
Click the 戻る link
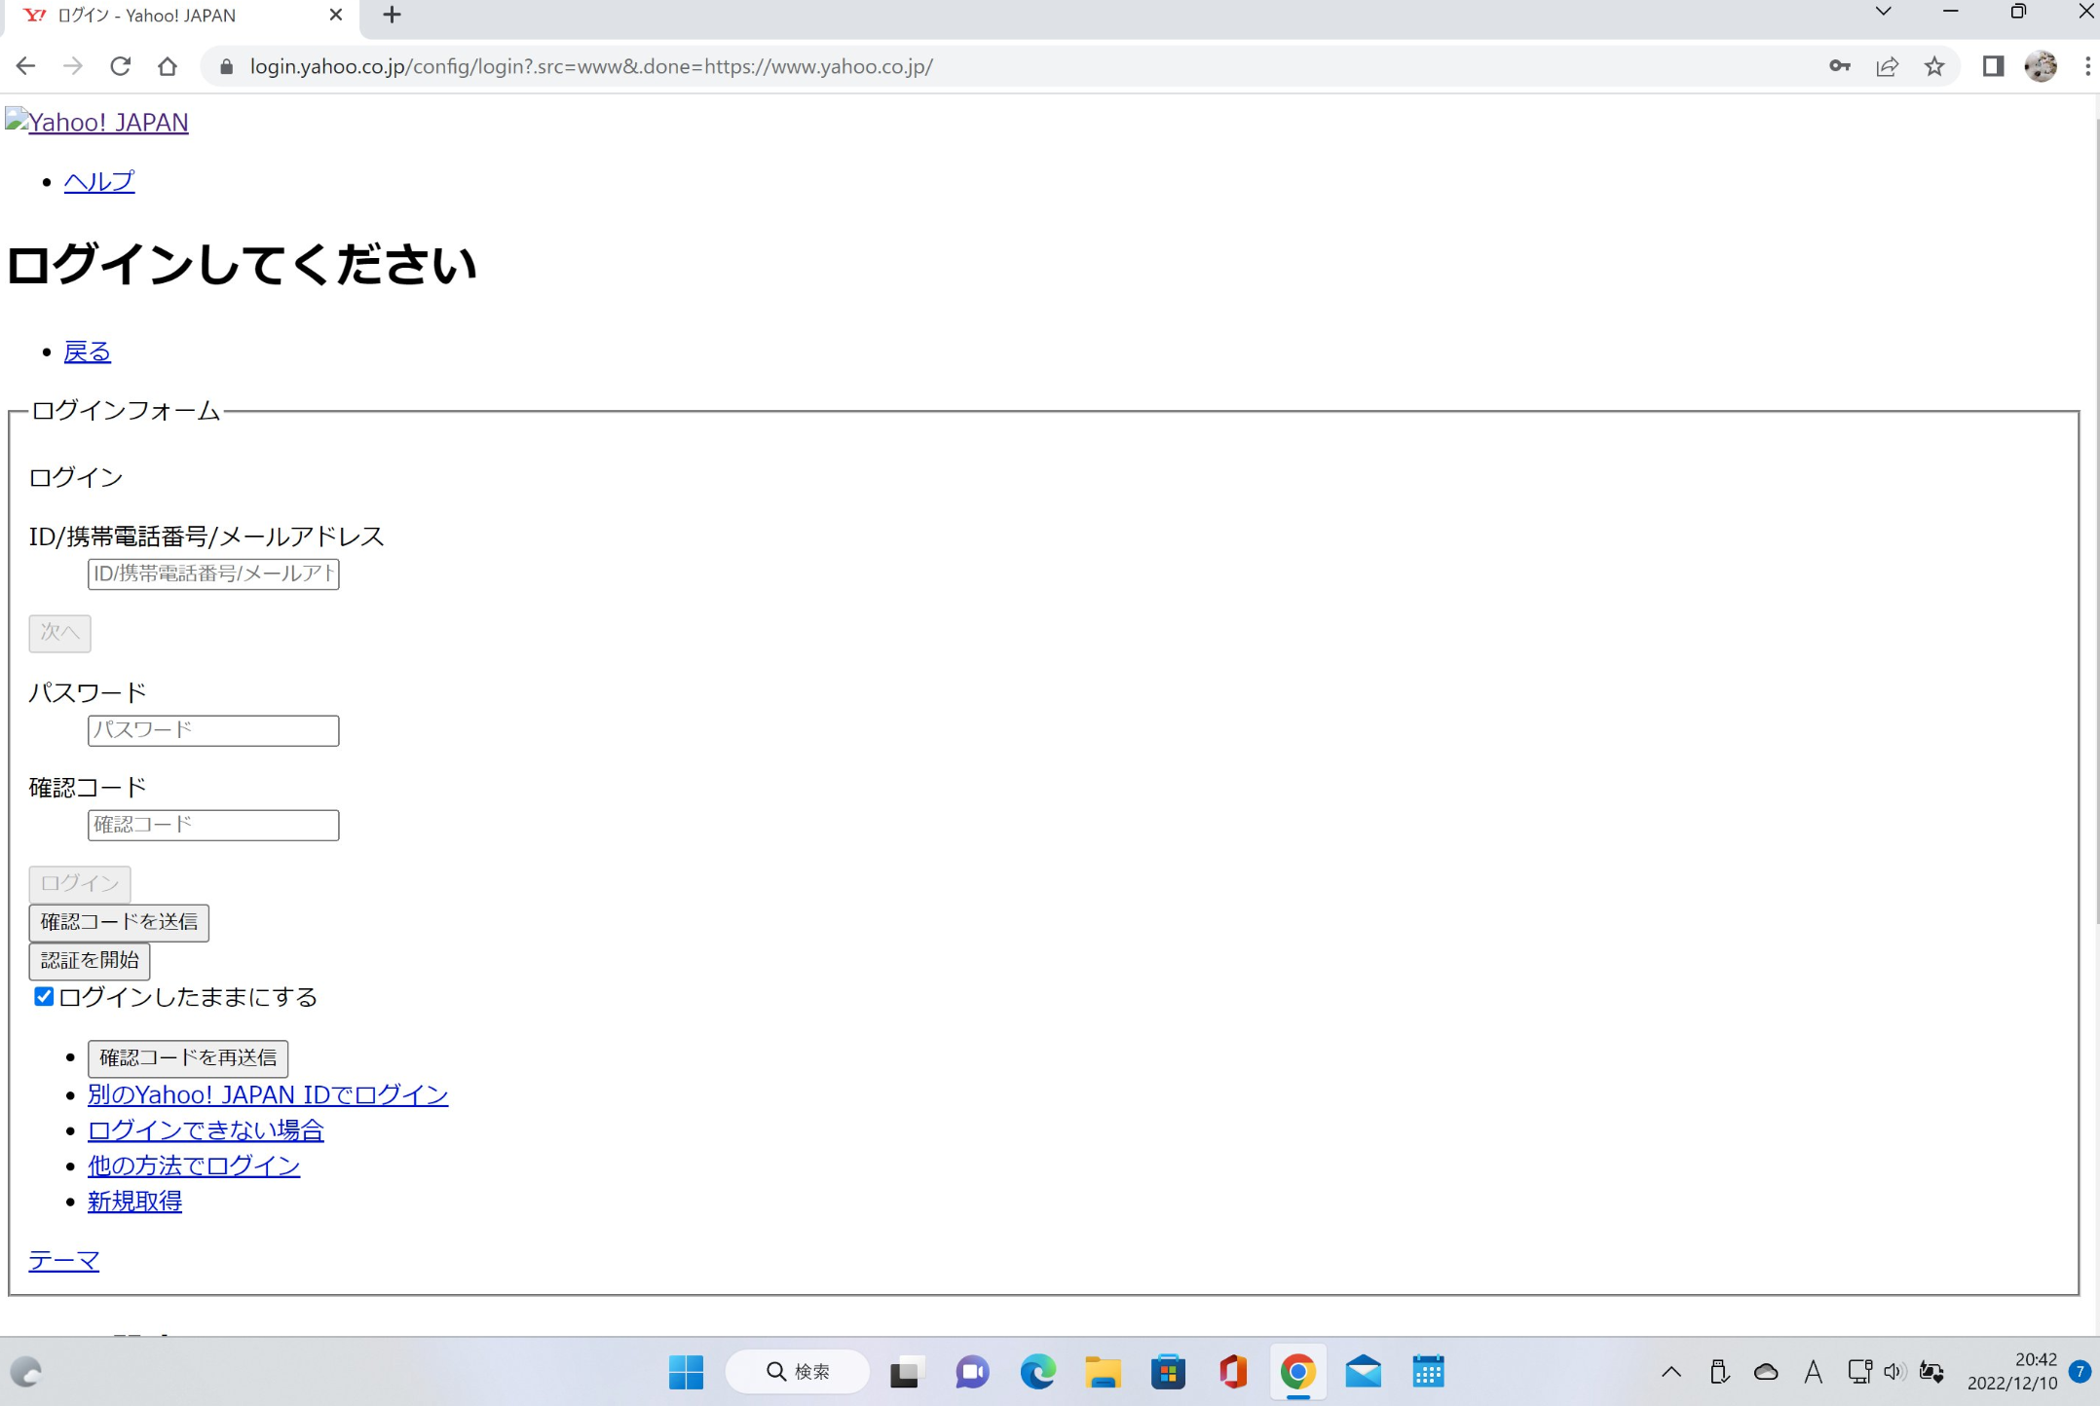tap(88, 351)
